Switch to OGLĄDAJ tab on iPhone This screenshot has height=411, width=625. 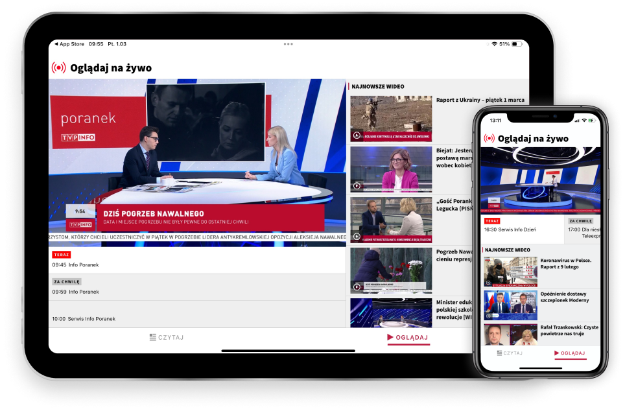pos(570,353)
